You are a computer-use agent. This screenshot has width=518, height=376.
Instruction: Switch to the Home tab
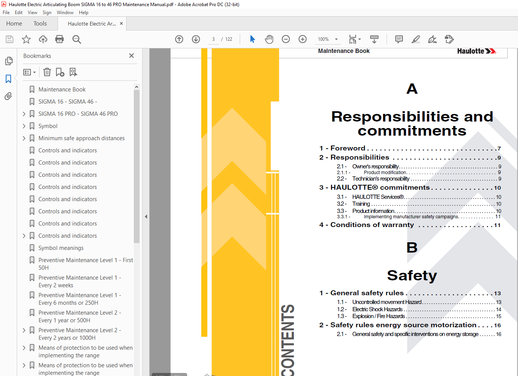coord(14,24)
